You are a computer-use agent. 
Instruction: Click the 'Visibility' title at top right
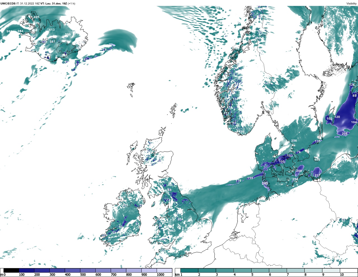coord(352,4)
